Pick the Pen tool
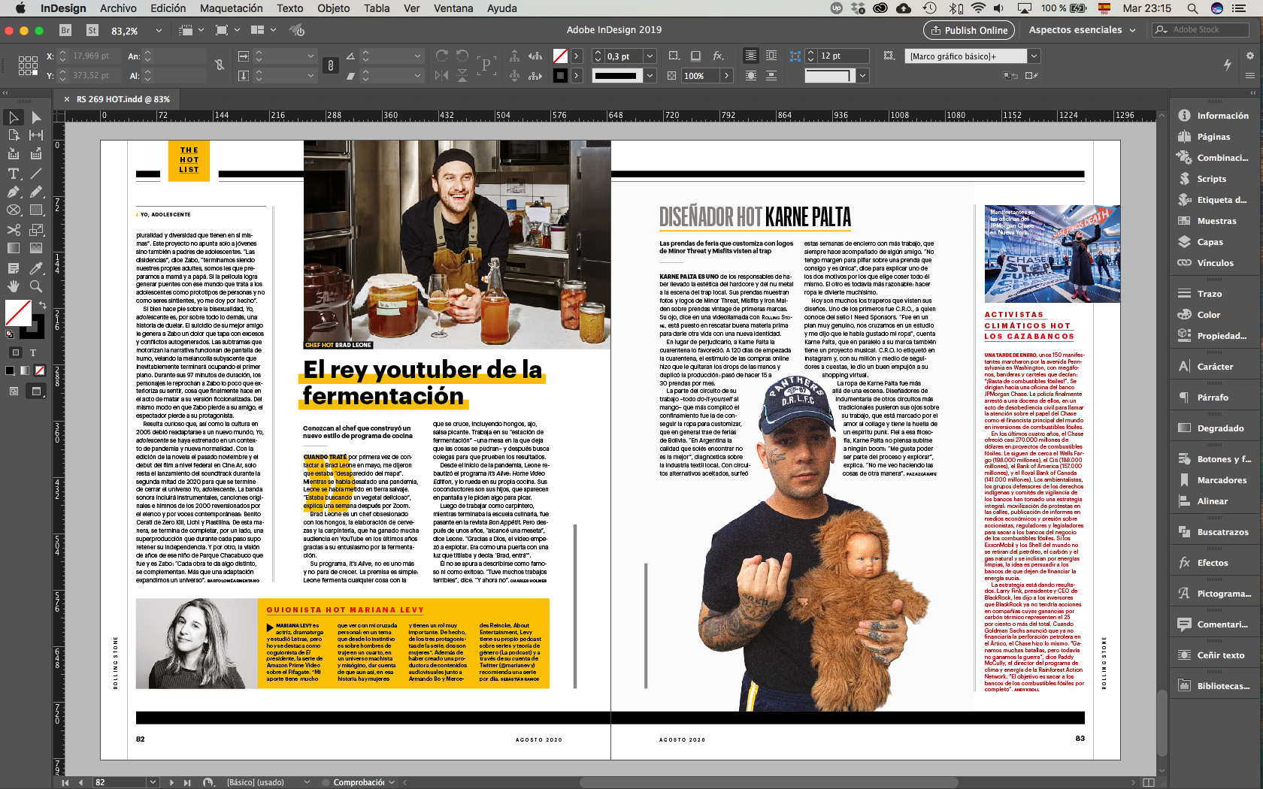1263x789 pixels. 14,192
